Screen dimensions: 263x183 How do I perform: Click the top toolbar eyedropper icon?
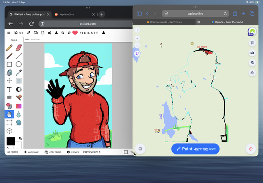coord(28,33)
